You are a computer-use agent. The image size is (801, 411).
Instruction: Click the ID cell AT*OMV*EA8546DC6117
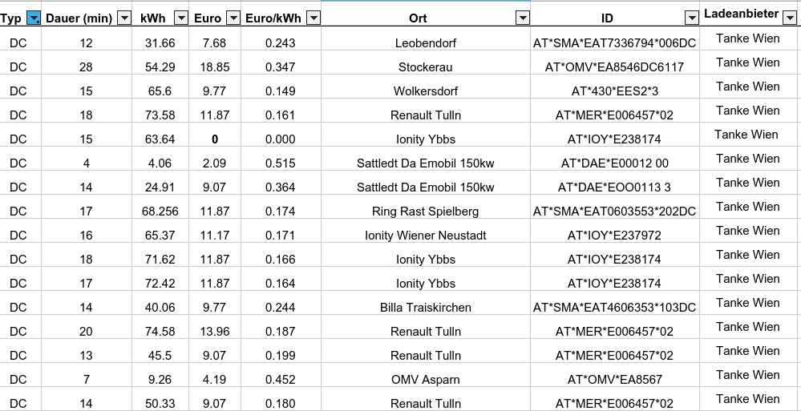[614, 67]
